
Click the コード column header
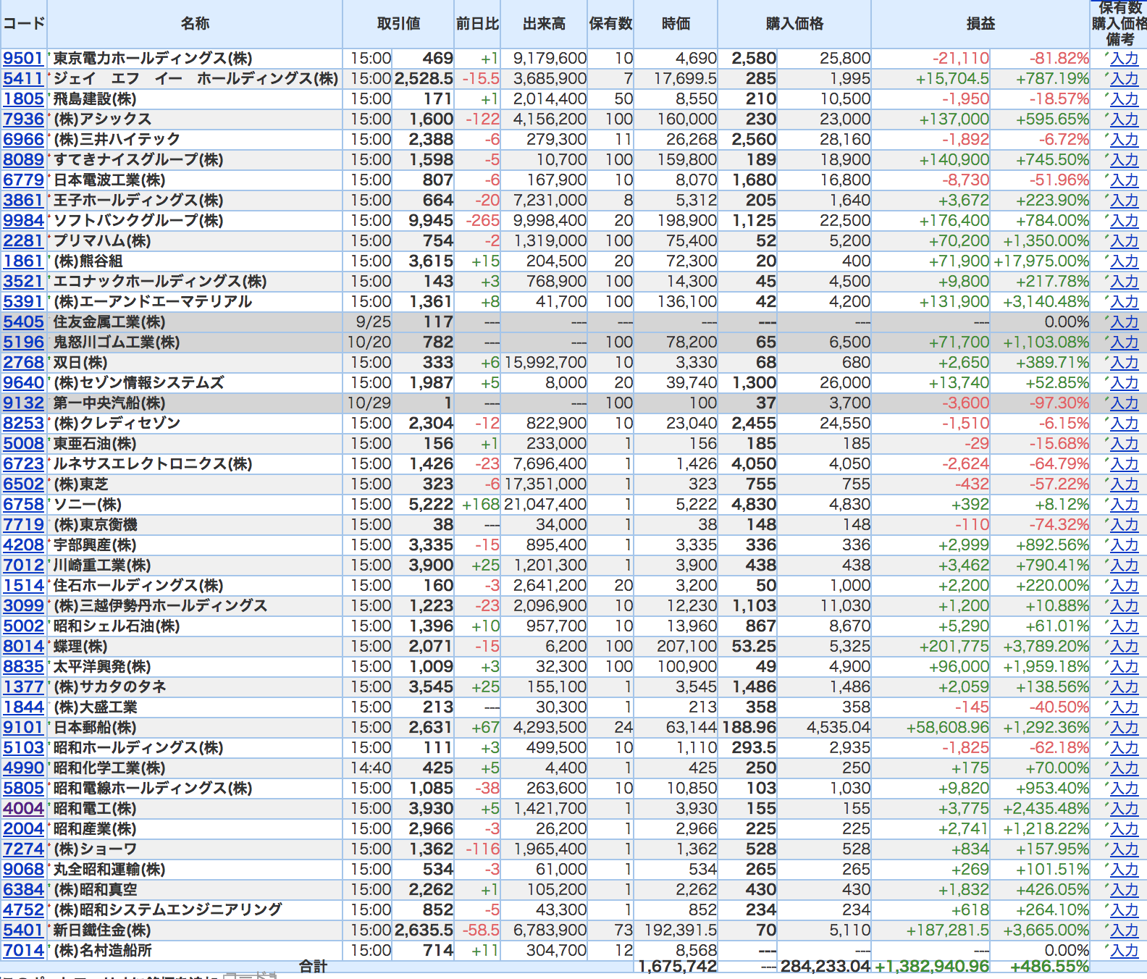[24, 24]
